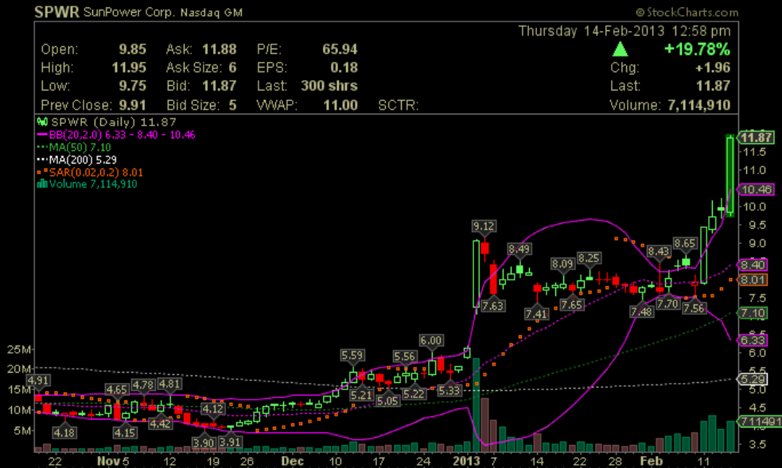Image resolution: width=782 pixels, height=468 pixels.
Task: Click the 4.18 low price label
Action: click(64, 432)
